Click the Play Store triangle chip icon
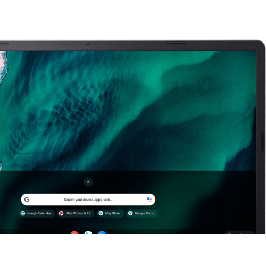 101,213
